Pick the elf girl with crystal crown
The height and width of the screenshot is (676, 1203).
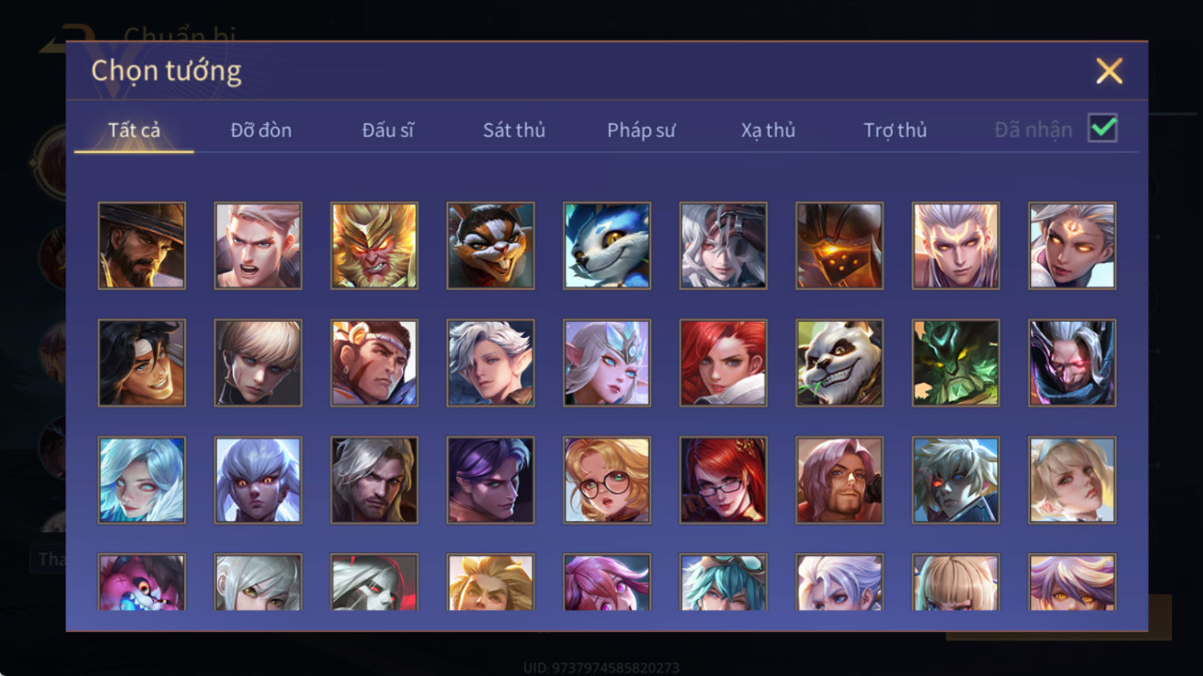click(x=607, y=362)
